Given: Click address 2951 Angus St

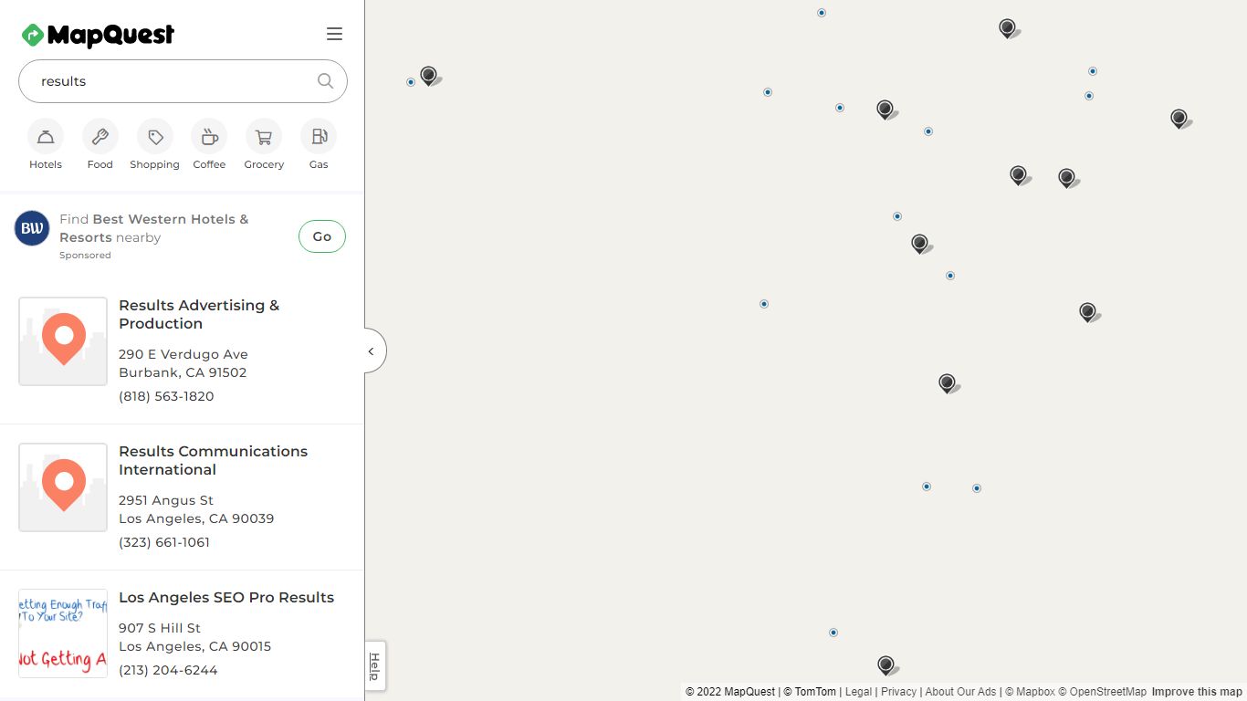Looking at the screenshot, I should 166,500.
